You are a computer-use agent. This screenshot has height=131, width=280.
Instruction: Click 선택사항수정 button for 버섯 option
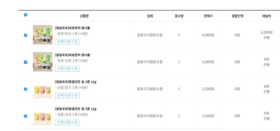click(x=67, y=42)
